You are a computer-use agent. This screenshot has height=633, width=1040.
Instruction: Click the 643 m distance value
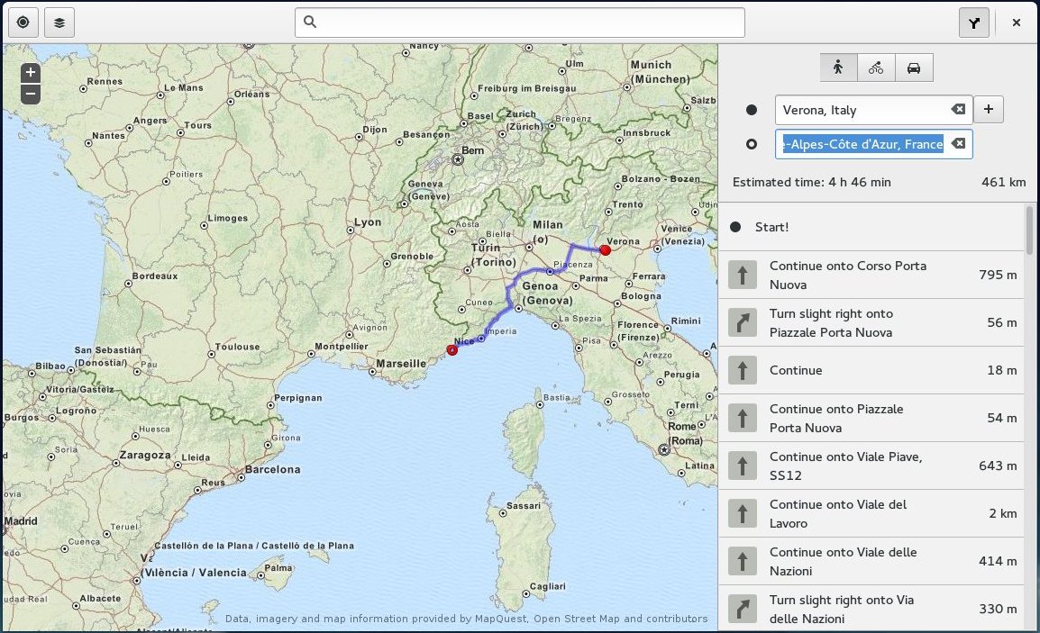click(998, 466)
